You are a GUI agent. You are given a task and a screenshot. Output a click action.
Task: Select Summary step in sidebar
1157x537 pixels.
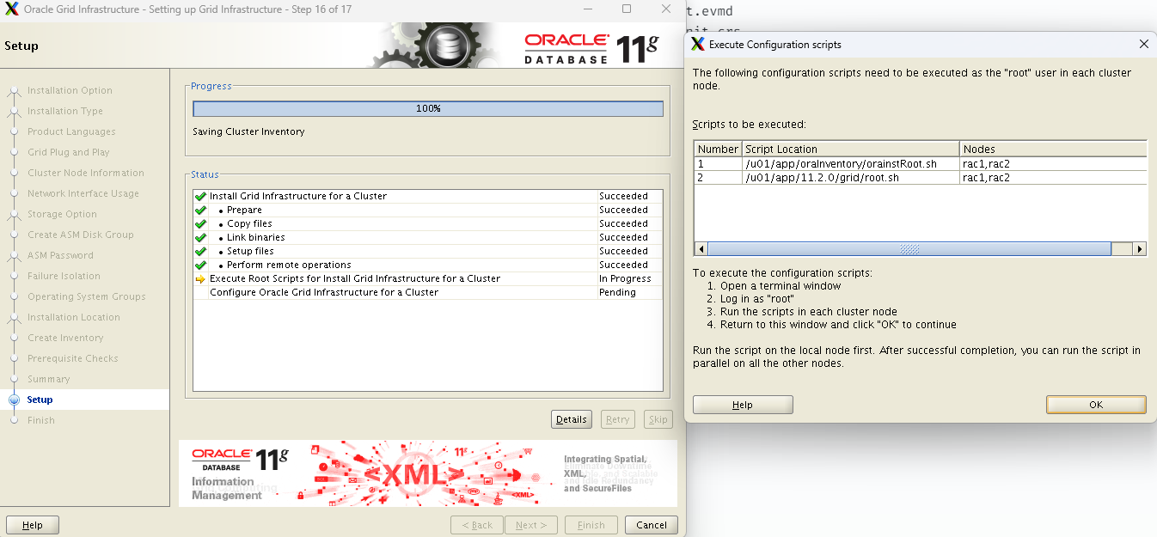(x=49, y=379)
